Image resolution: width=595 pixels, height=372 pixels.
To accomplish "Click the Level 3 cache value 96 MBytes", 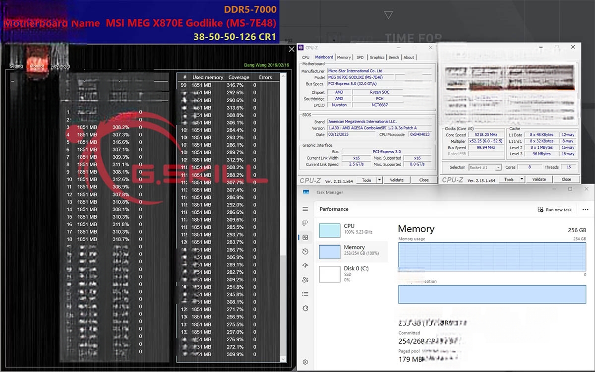I will (541, 154).
